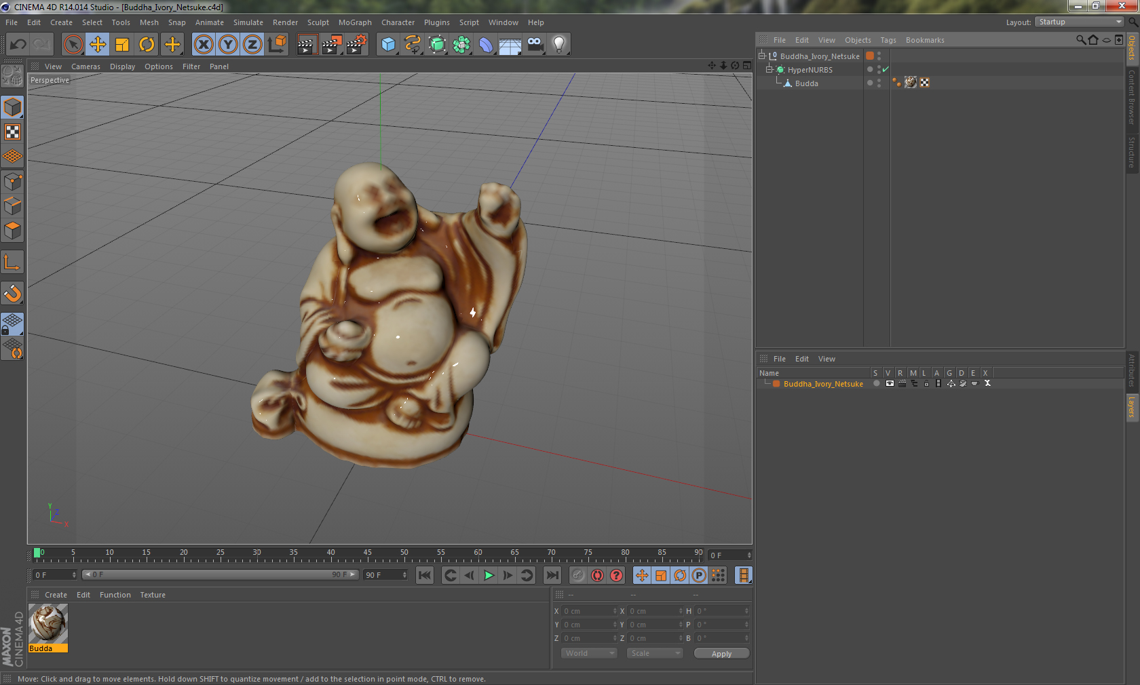1140x685 pixels.
Task: Toggle Snap with the magnet icon
Action: [x=13, y=294]
